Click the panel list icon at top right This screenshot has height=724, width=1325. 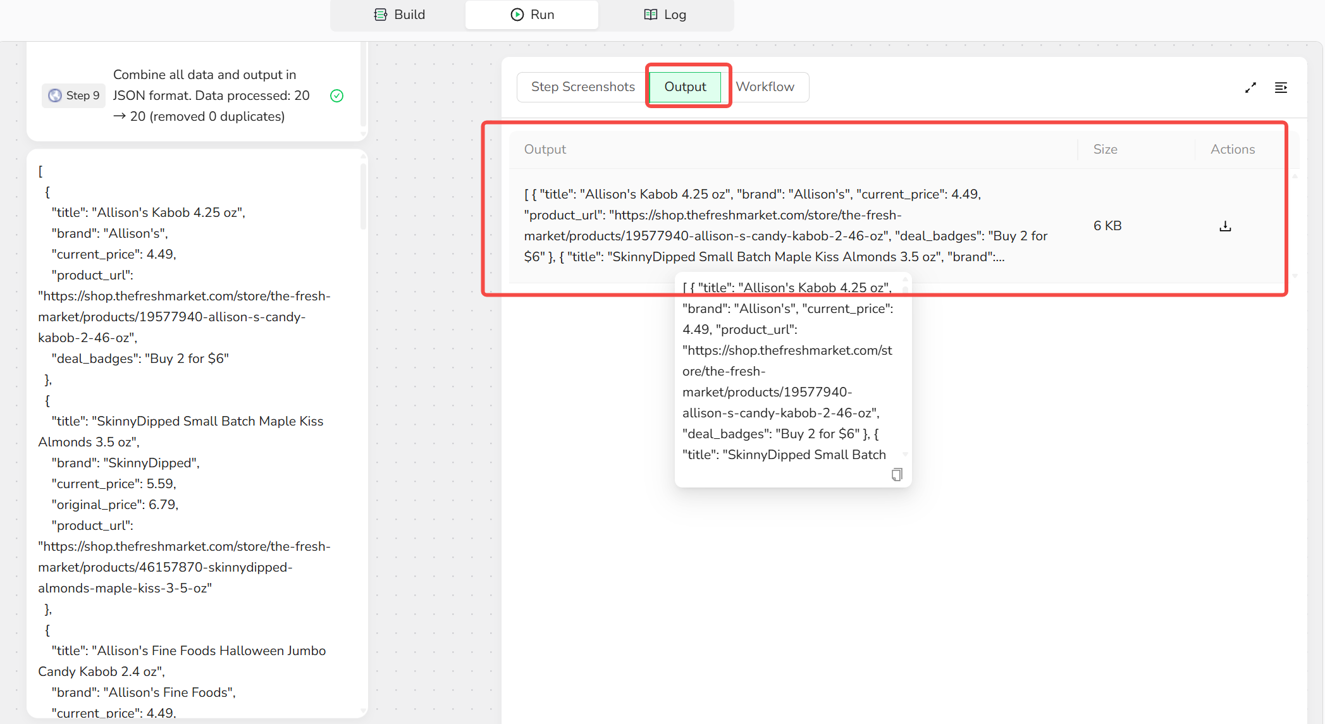(x=1281, y=88)
